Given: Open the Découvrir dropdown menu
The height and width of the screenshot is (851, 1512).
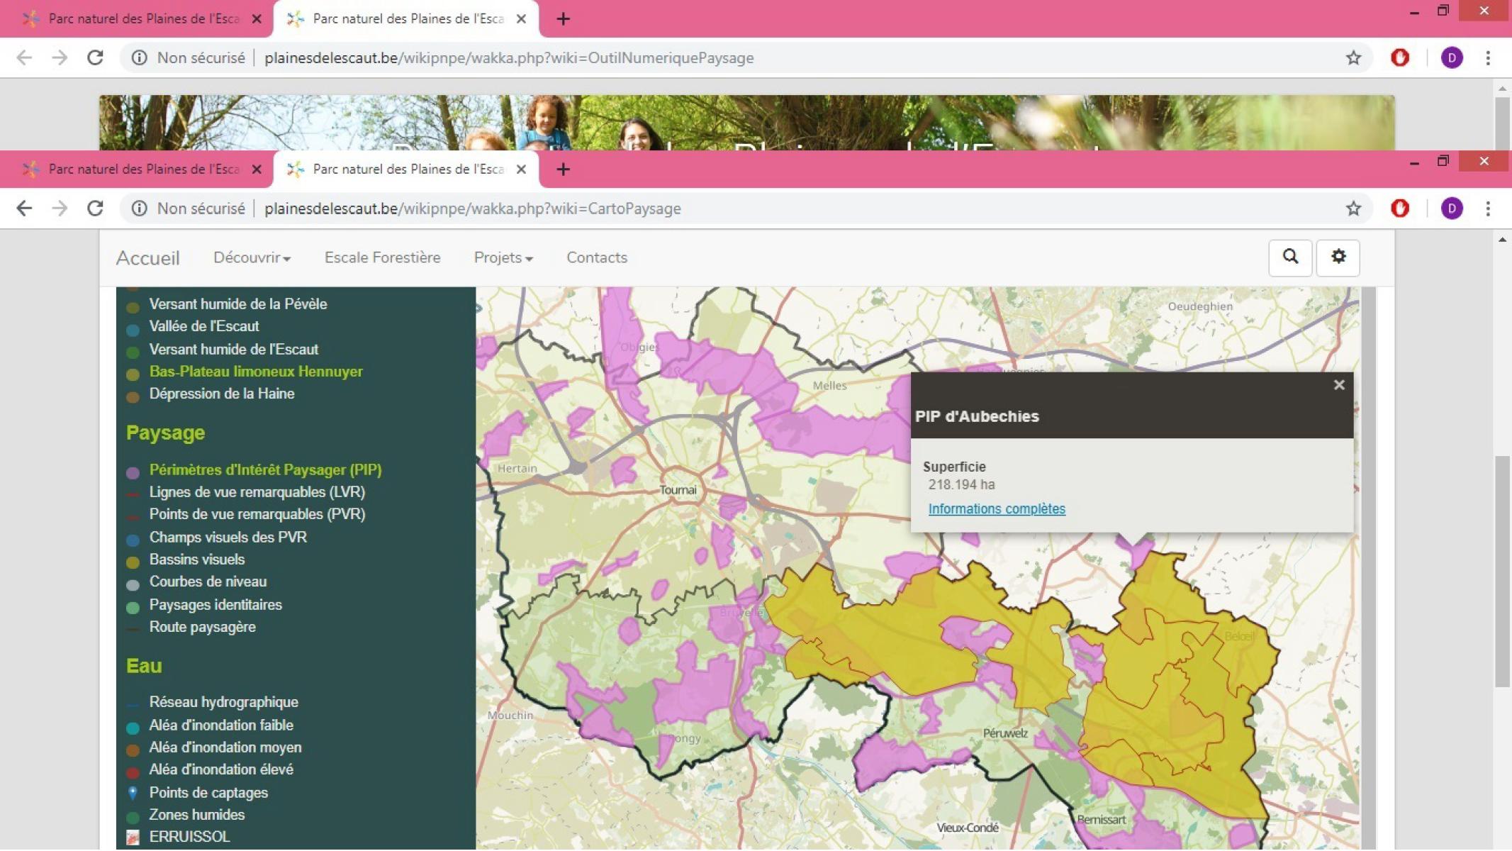Looking at the screenshot, I should point(251,257).
